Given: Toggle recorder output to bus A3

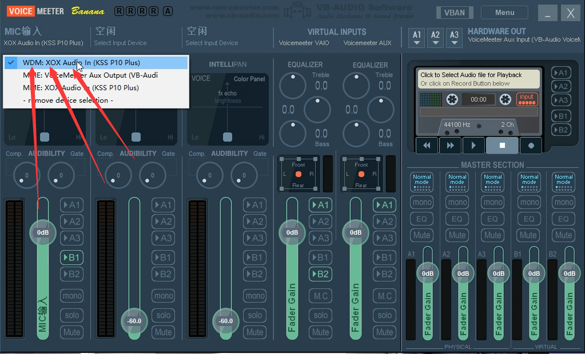Looking at the screenshot, I should tap(561, 100).
